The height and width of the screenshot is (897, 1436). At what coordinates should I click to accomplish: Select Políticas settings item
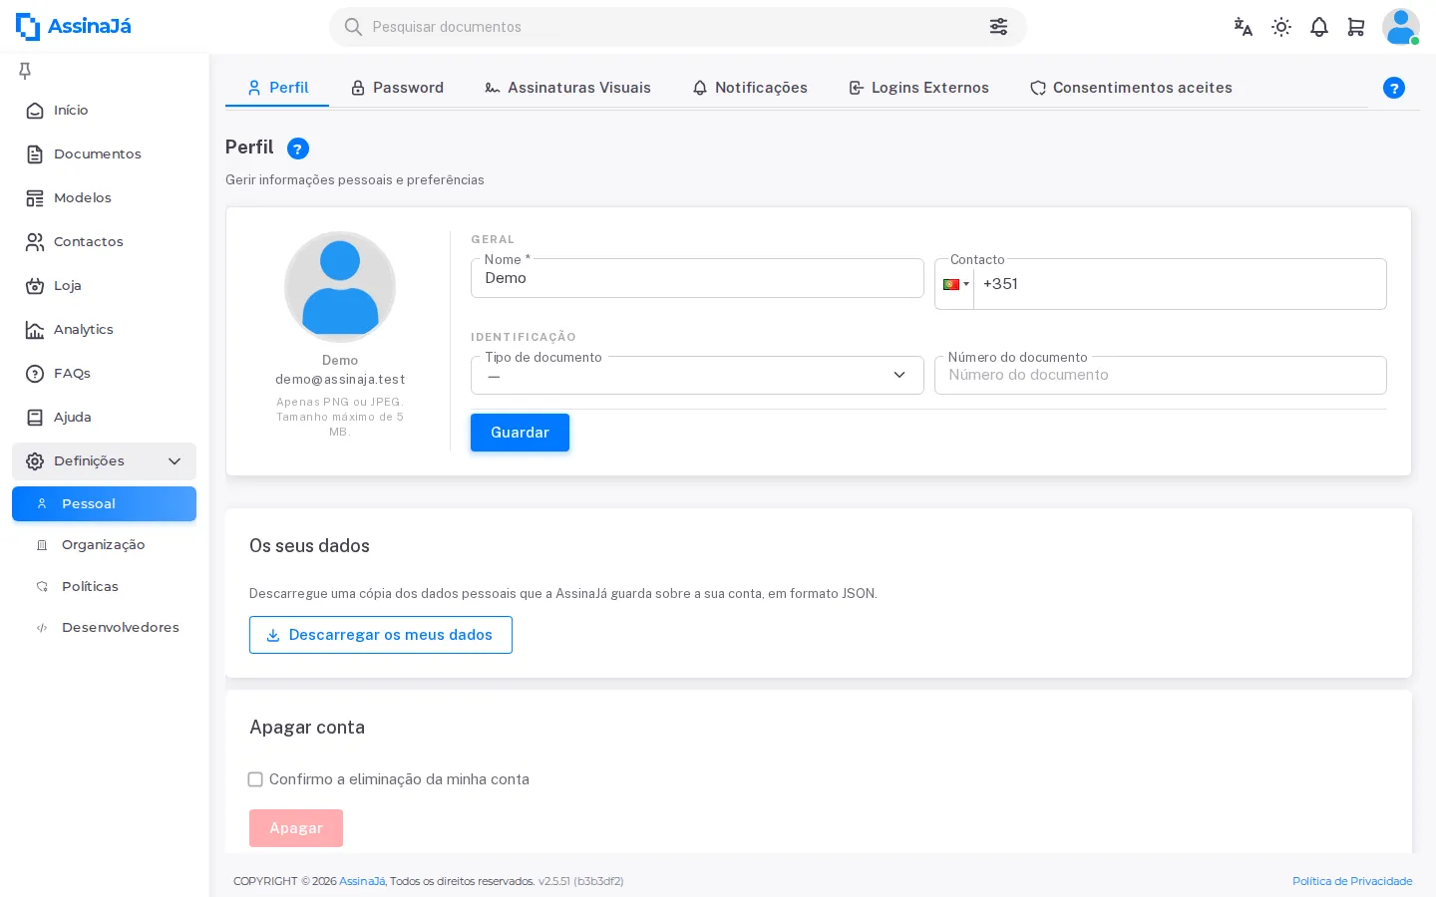pyautogui.click(x=104, y=587)
